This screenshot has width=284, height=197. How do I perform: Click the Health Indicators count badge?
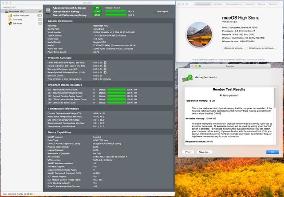(39, 16)
